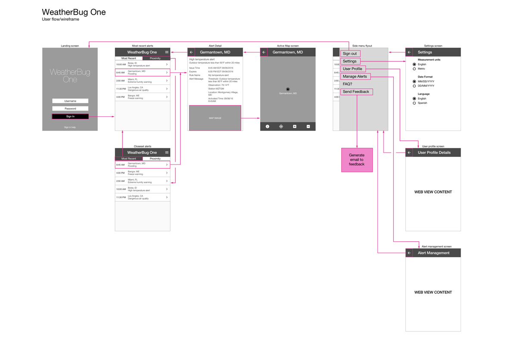Select Most Recent tab on Most recent alerts screen

(129, 58)
